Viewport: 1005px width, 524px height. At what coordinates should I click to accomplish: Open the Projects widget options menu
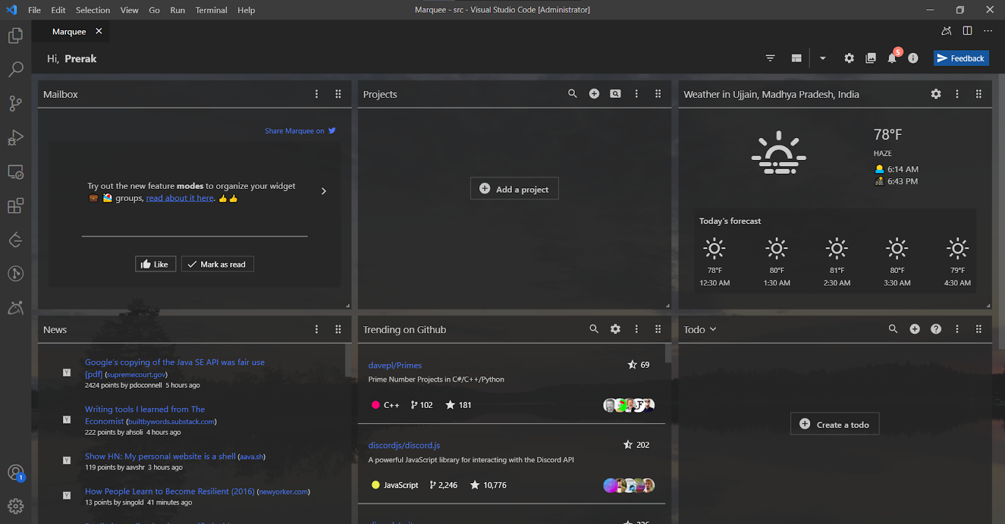pyautogui.click(x=636, y=94)
